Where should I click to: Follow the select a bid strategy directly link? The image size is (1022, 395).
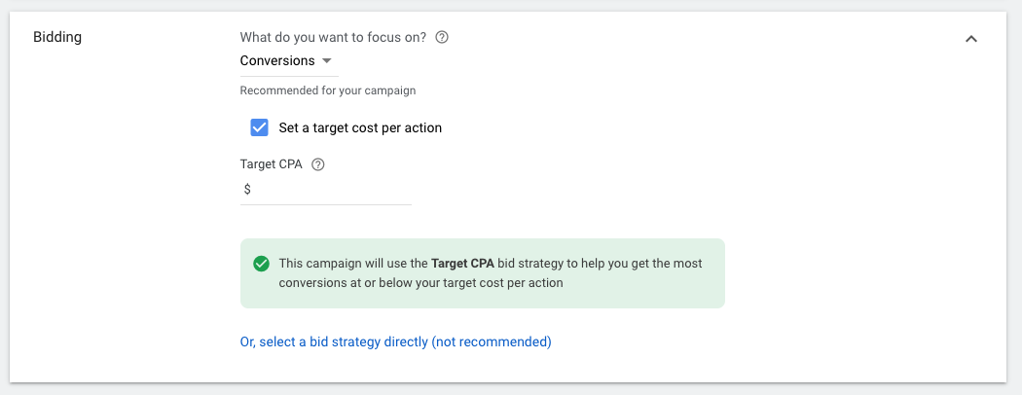point(395,341)
